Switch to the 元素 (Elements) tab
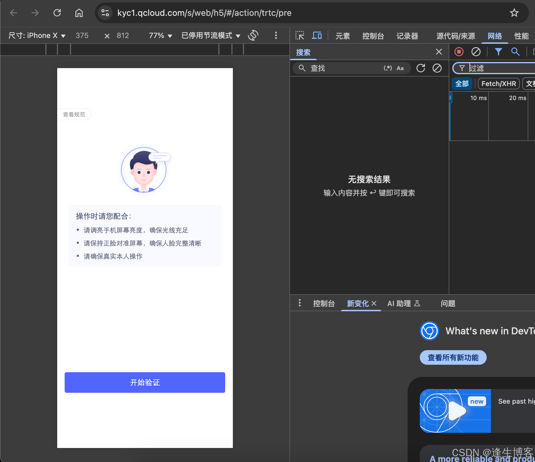The width and height of the screenshot is (535, 462). pyautogui.click(x=343, y=36)
